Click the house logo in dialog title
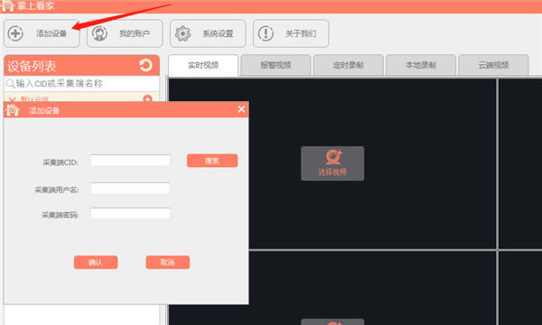 click(x=13, y=110)
